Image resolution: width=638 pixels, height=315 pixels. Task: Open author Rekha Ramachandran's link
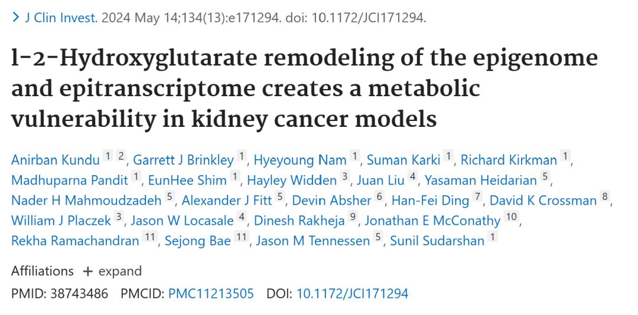75,240
